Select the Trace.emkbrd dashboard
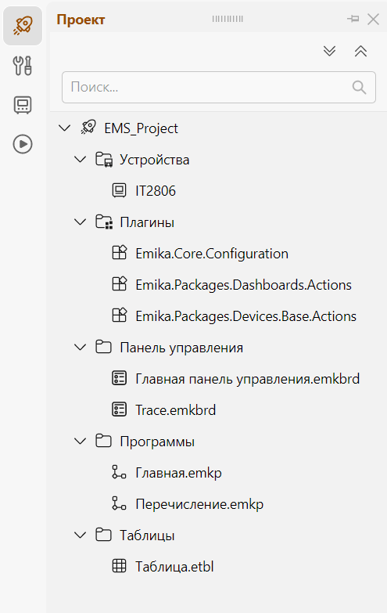 [175, 410]
